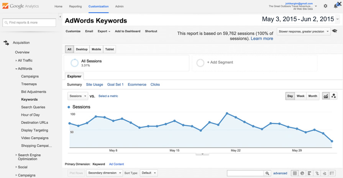The image size is (343, 178).
Task: Go to the Home tab
Action: click(58, 6)
